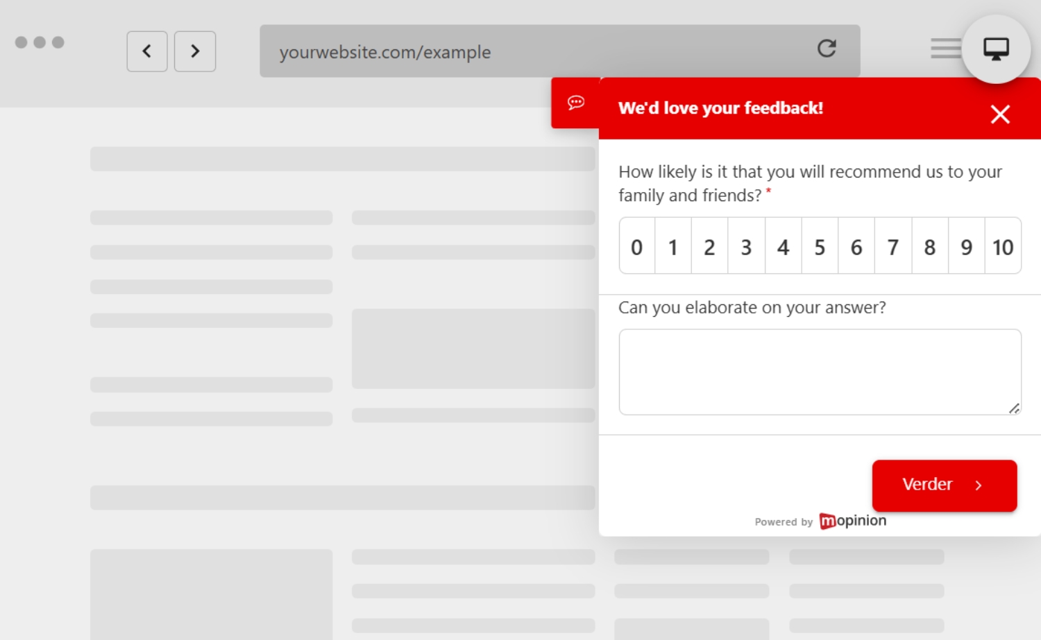Choose rating 1 on the recommendation scale

(672, 247)
